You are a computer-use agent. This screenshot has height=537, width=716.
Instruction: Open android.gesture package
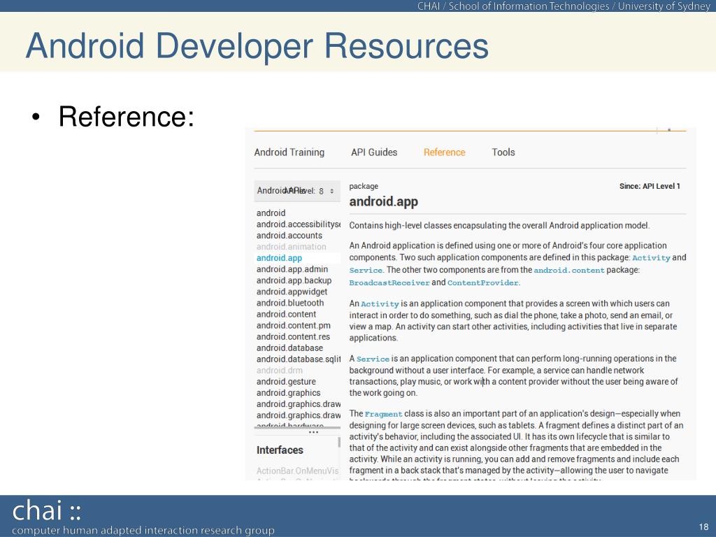[x=286, y=382]
